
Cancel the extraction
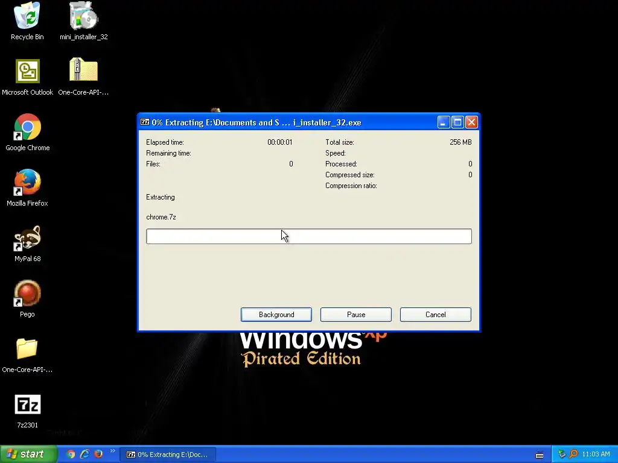point(436,315)
